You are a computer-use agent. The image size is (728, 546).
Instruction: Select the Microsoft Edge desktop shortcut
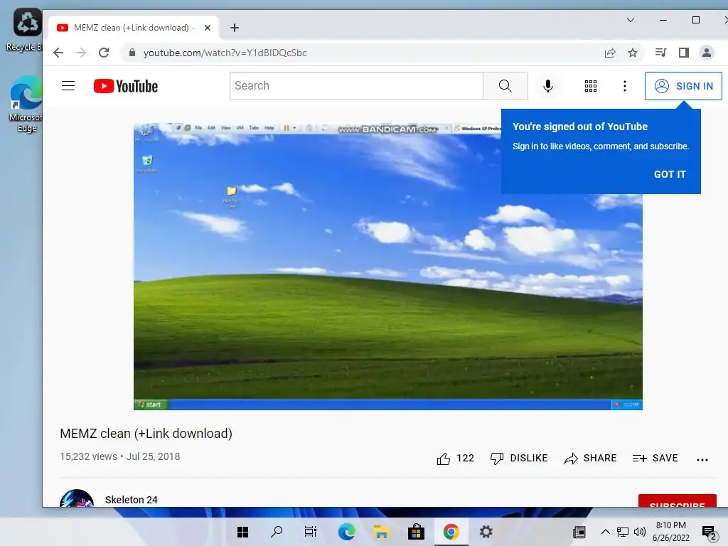pos(26,103)
